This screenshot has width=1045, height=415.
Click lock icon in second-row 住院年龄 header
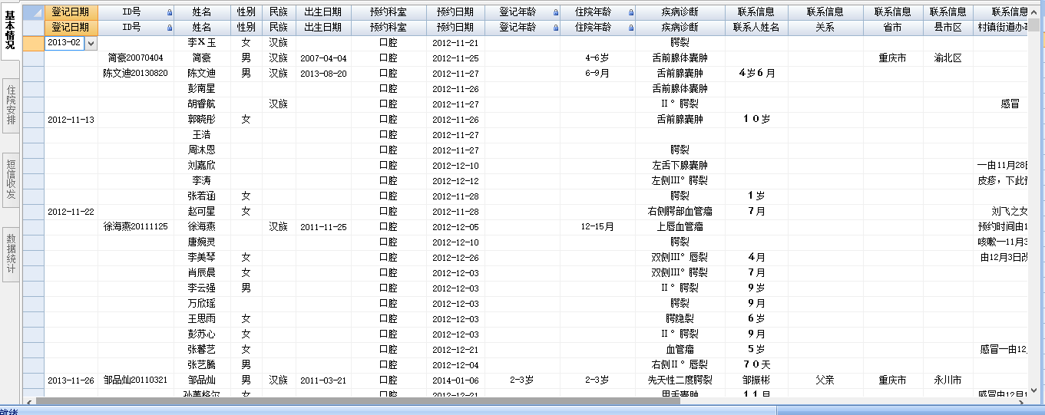tap(631, 28)
